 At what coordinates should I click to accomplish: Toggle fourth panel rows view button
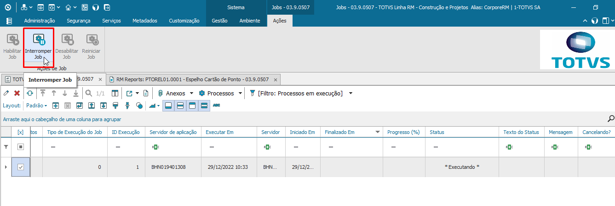tap(204, 106)
